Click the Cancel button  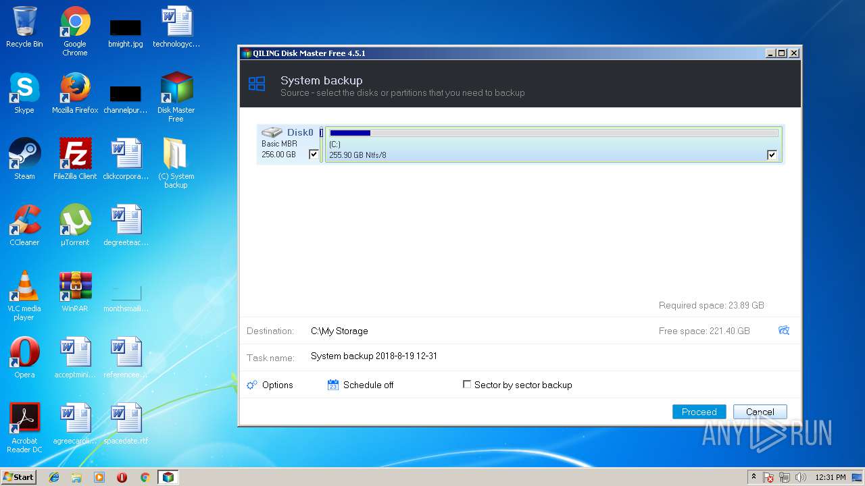(760, 412)
